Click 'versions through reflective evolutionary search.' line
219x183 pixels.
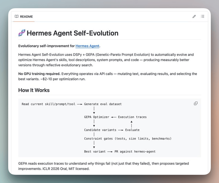point(56,65)
